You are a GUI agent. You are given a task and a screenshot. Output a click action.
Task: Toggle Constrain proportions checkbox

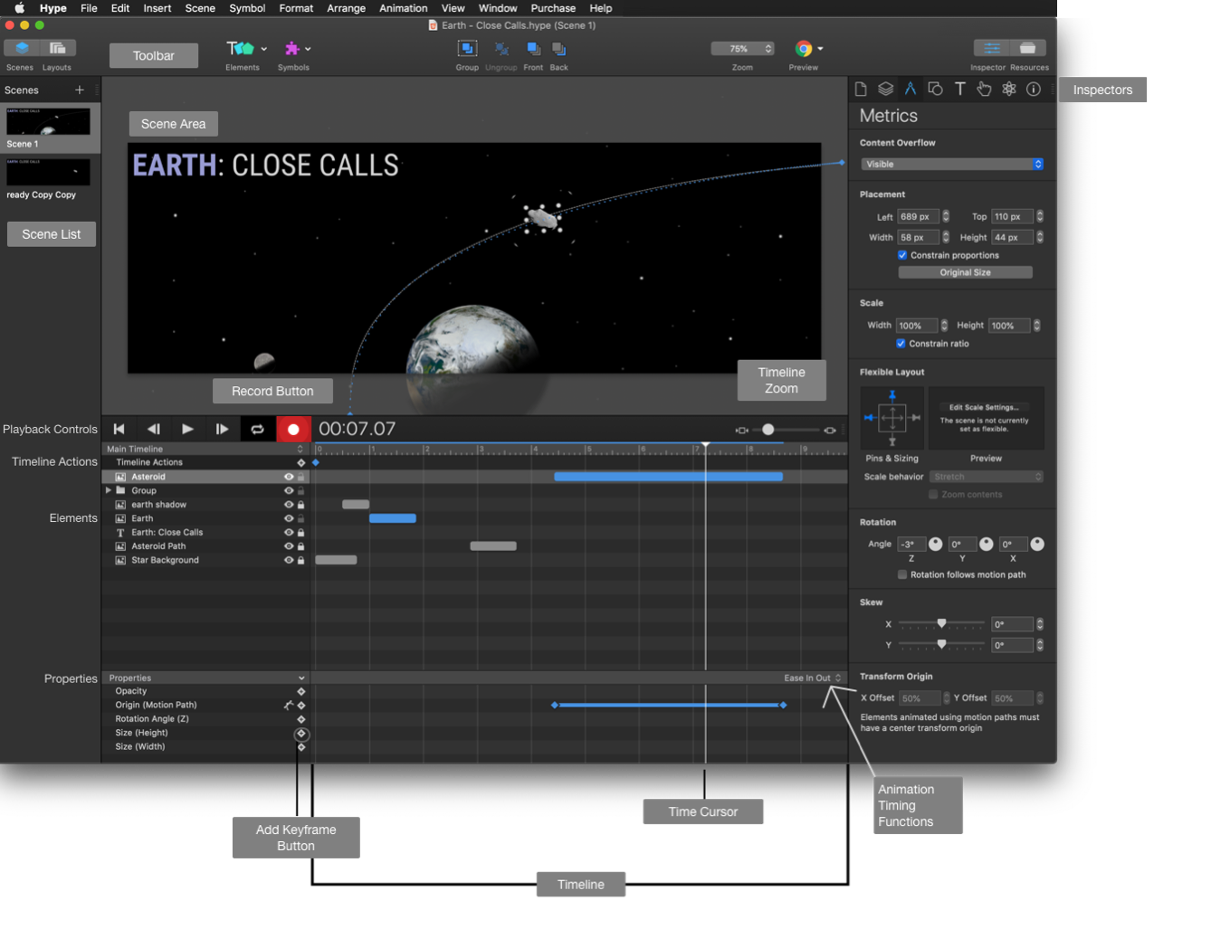[x=902, y=255]
